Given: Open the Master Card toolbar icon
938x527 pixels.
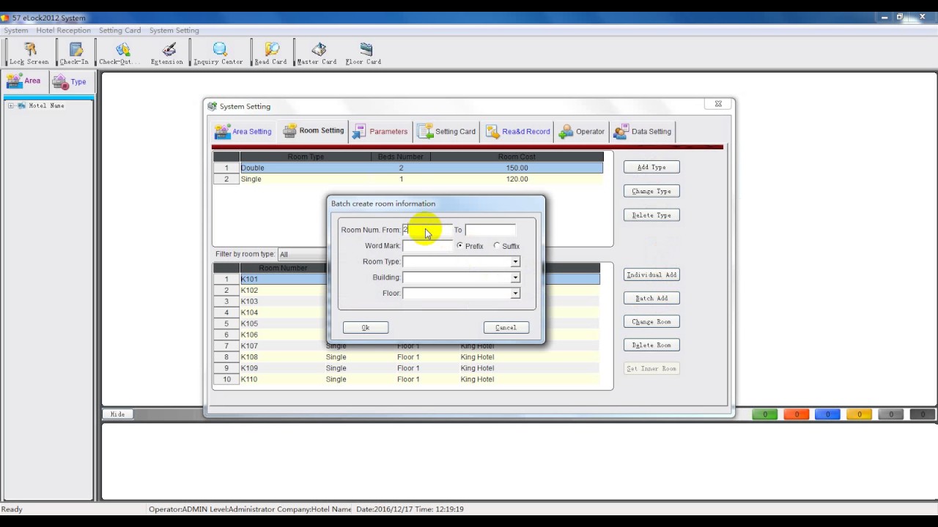Looking at the screenshot, I should [317, 53].
